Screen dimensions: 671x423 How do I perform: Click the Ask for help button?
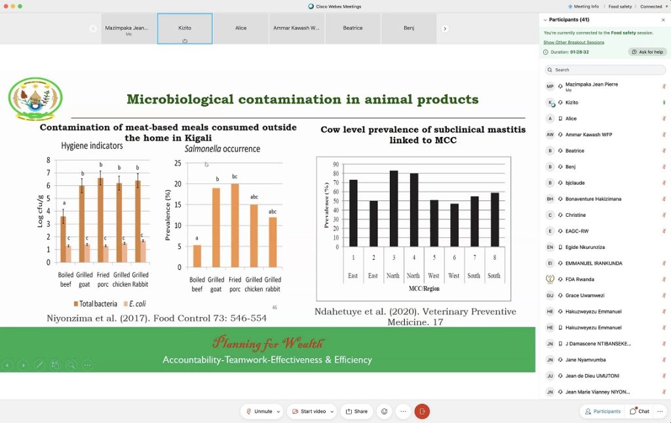[x=647, y=52]
